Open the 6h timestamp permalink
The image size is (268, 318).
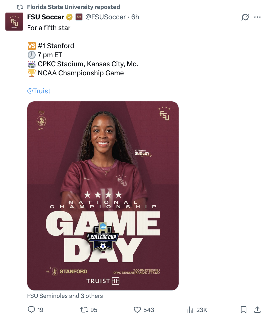(x=135, y=17)
